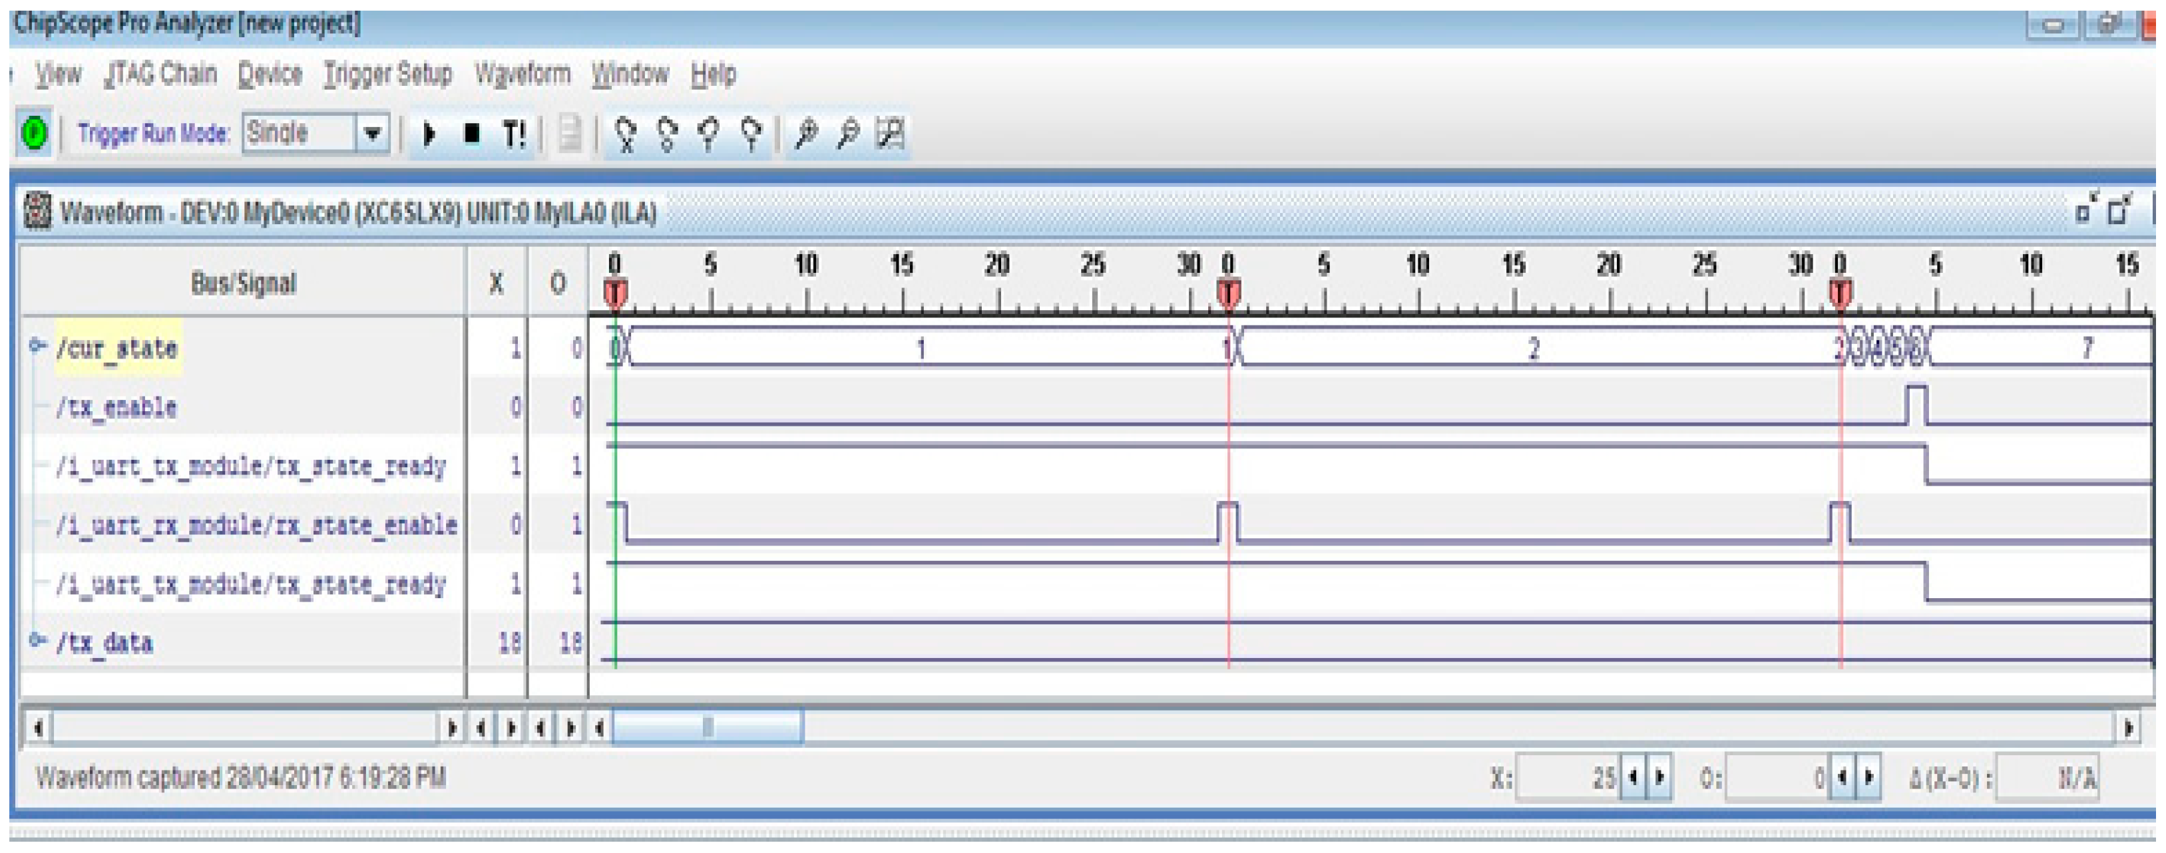Click the green JTAG connection status icon
Image resolution: width=2166 pixels, height=853 pixels.
click(x=35, y=134)
